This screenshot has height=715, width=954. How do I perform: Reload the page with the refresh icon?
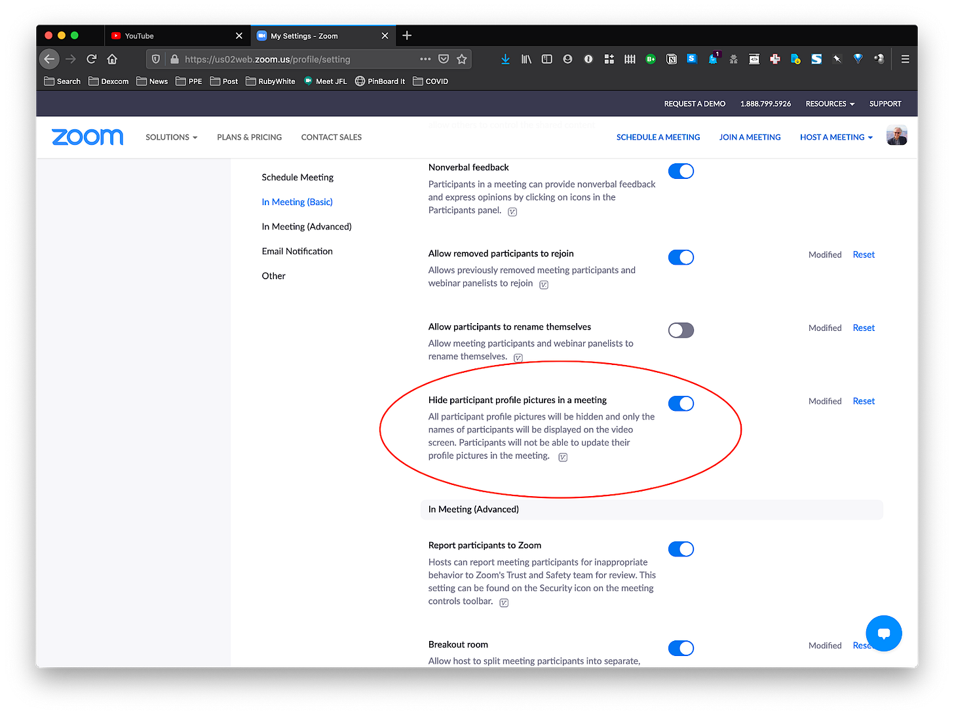92,59
